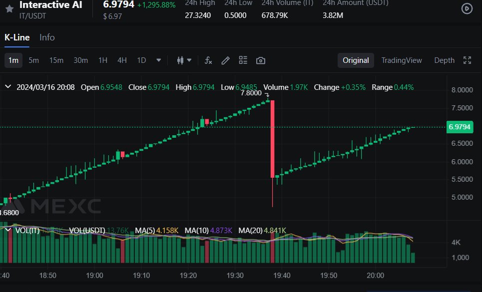This screenshot has width=482, height=292.
Task: Take a chart snapshot with camera icon
Action: coord(261,60)
